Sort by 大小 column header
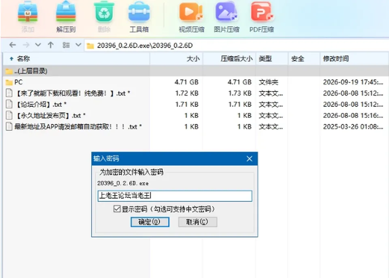The image size is (389, 278). pos(176,59)
